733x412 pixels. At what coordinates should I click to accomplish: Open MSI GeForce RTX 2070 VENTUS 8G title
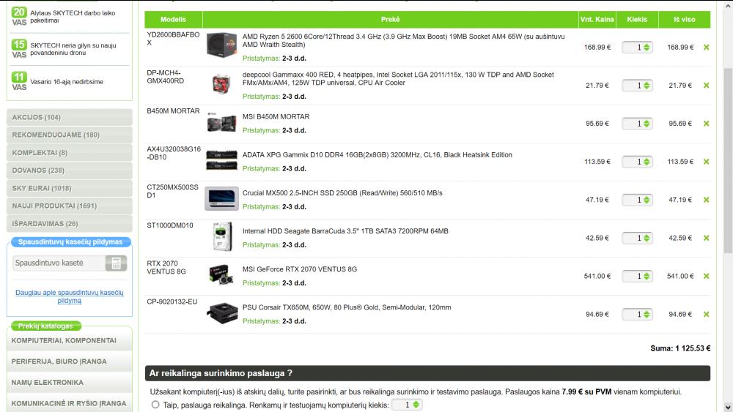pos(300,269)
